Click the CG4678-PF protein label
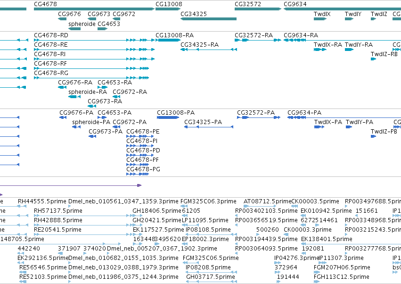 [x=142, y=160]
